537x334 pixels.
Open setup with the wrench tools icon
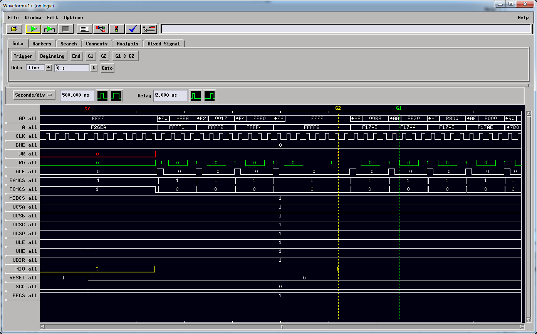tap(149, 29)
